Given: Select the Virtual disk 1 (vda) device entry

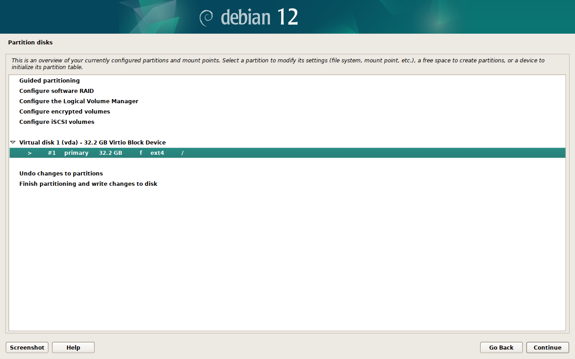Looking at the screenshot, I should coord(92,143).
